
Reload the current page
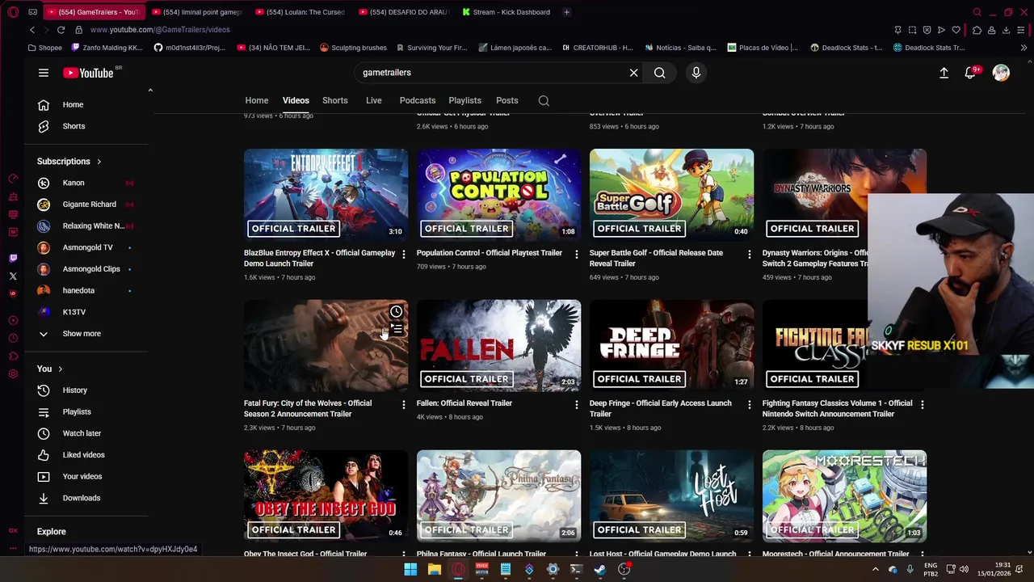click(x=61, y=30)
